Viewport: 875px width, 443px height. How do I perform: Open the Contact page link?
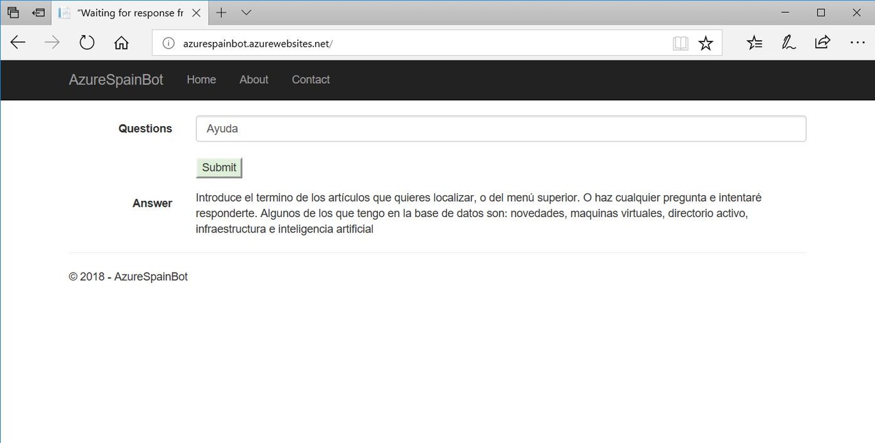311,79
